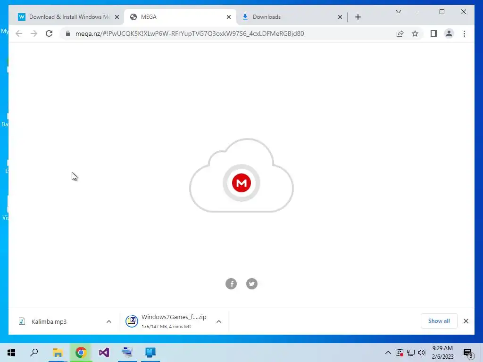Click the MEGA logo in cloud
The width and height of the screenshot is (483, 362).
click(x=241, y=183)
